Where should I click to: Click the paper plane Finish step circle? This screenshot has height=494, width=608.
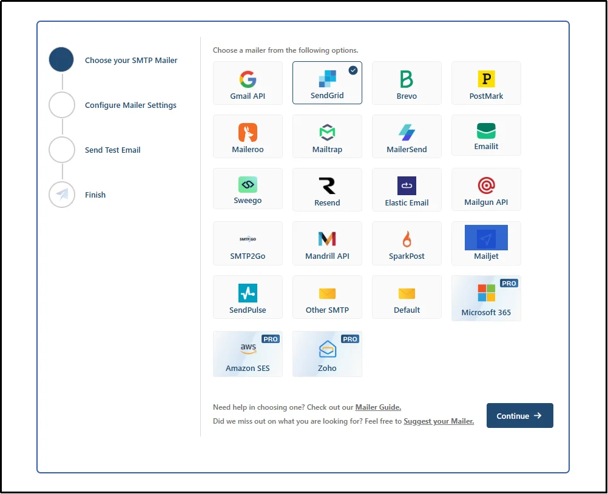coord(62,195)
